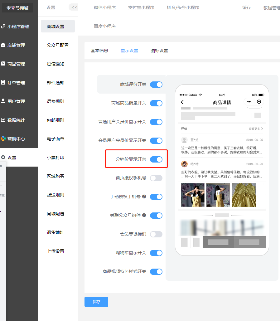Toggle the 商城商品销量开关 switch

(156, 103)
